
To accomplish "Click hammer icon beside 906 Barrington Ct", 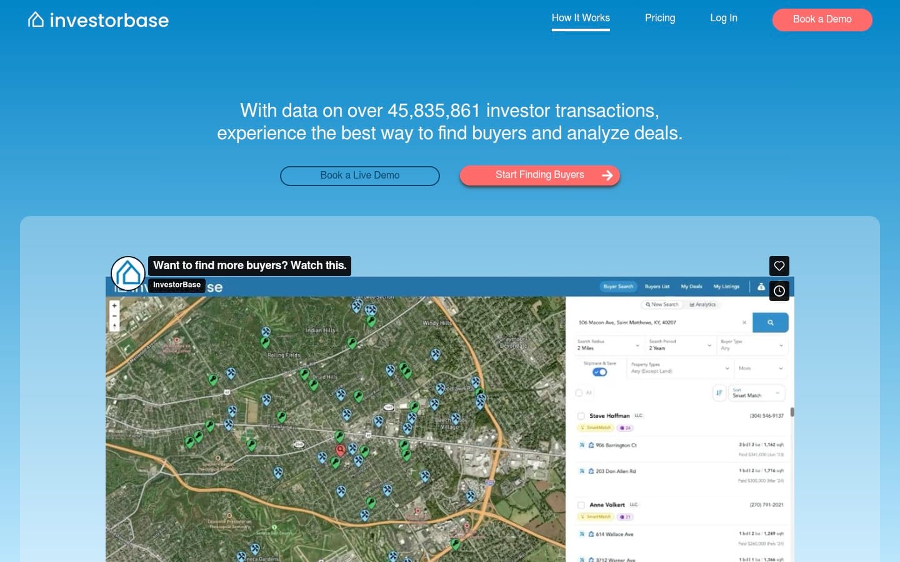I will pyautogui.click(x=582, y=445).
